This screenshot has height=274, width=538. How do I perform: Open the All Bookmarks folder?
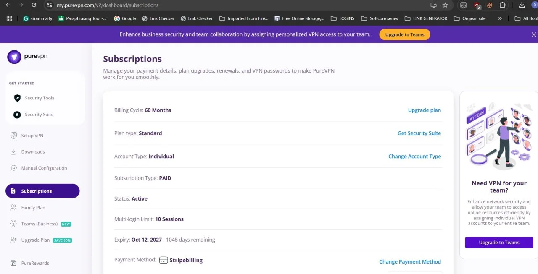(526, 18)
